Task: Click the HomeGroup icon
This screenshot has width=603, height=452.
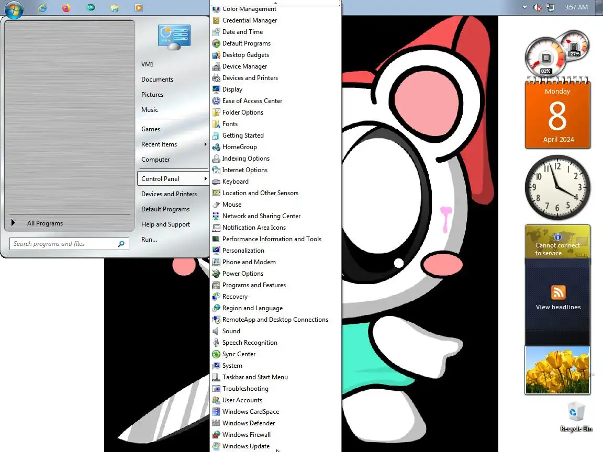Action: (216, 147)
